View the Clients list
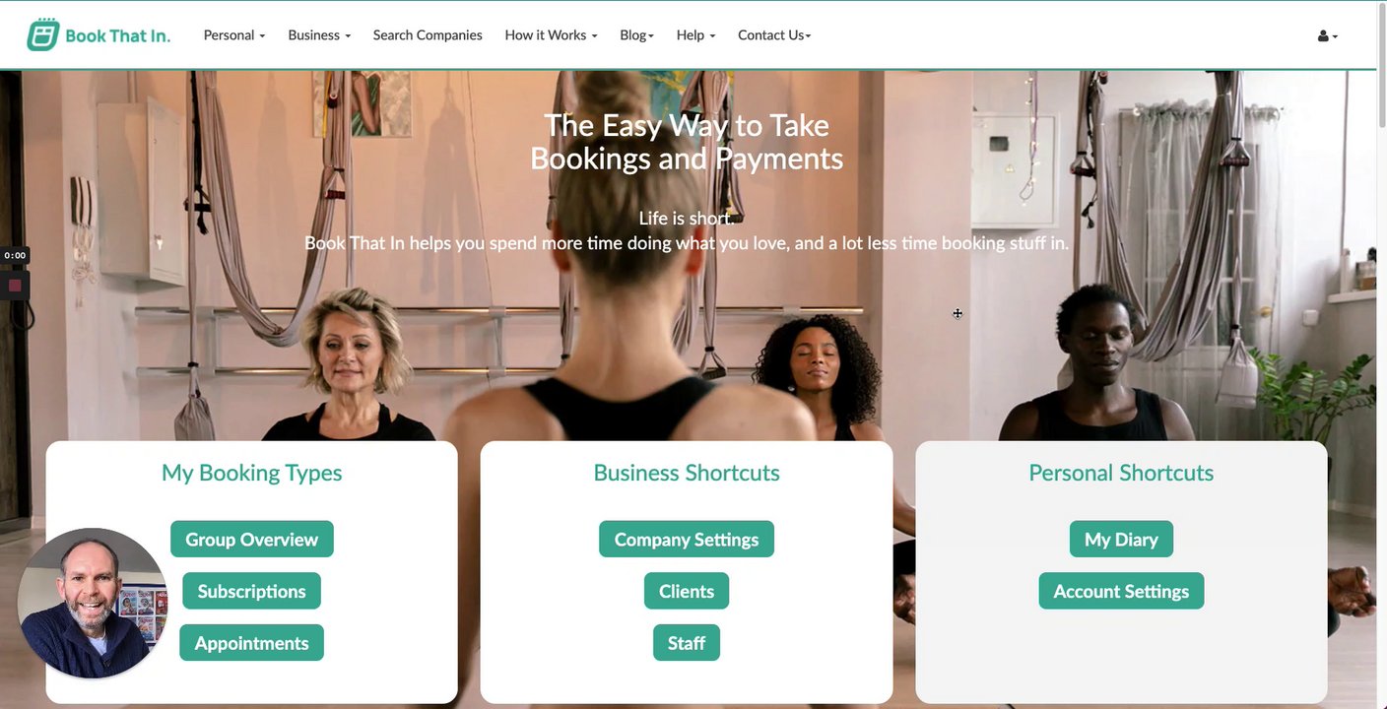 (687, 591)
